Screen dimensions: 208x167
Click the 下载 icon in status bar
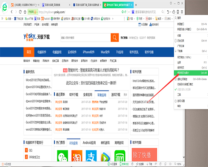[149, 164]
